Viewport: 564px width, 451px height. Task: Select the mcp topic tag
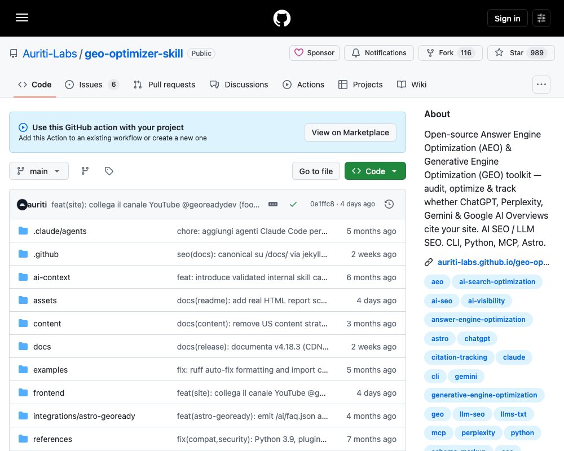point(438,432)
